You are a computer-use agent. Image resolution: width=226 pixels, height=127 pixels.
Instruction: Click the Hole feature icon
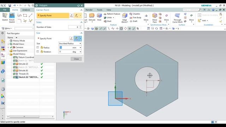[x=99, y=16]
